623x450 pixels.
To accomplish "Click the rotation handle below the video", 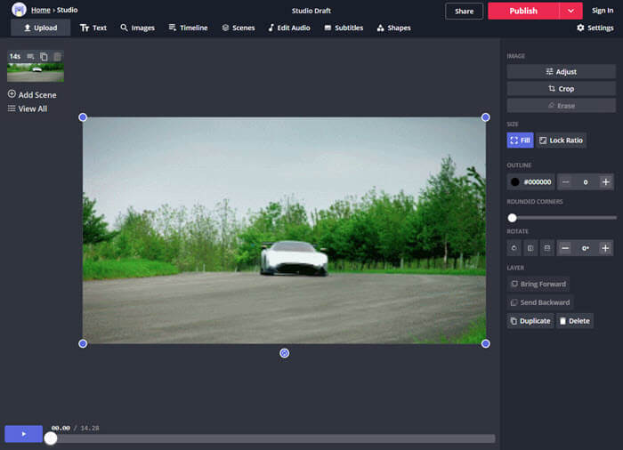I will (x=285, y=353).
